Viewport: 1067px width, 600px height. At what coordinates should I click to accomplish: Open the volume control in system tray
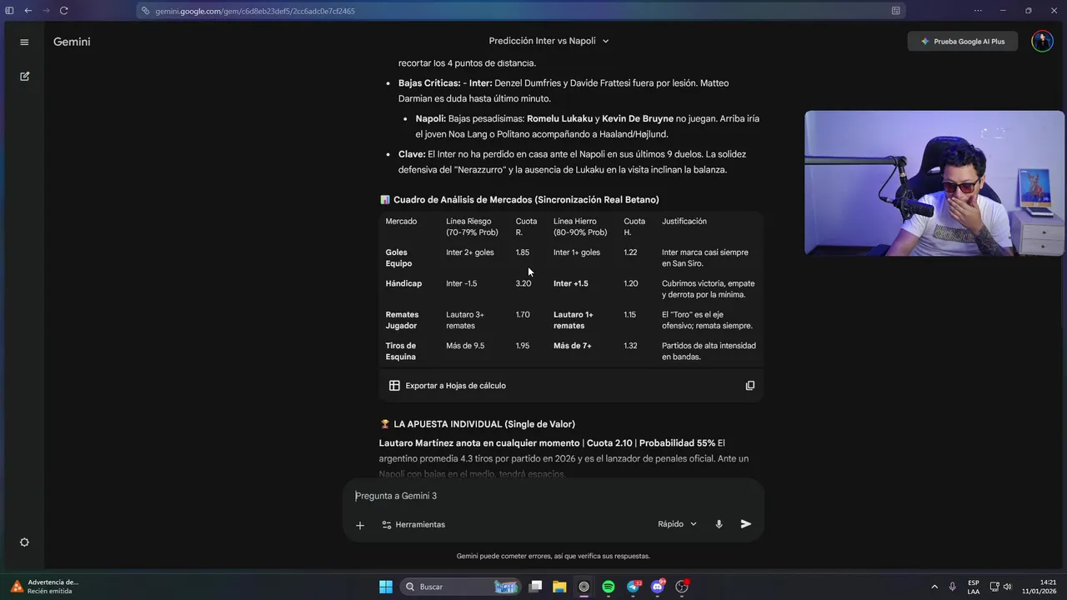pyautogui.click(x=1007, y=587)
